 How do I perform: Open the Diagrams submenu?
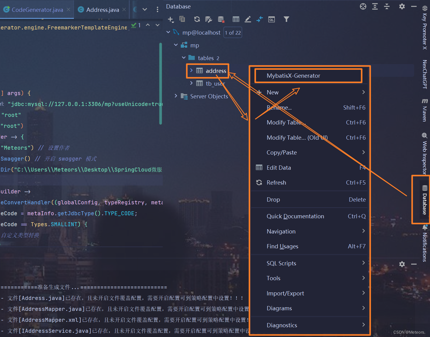tap(309, 308)
